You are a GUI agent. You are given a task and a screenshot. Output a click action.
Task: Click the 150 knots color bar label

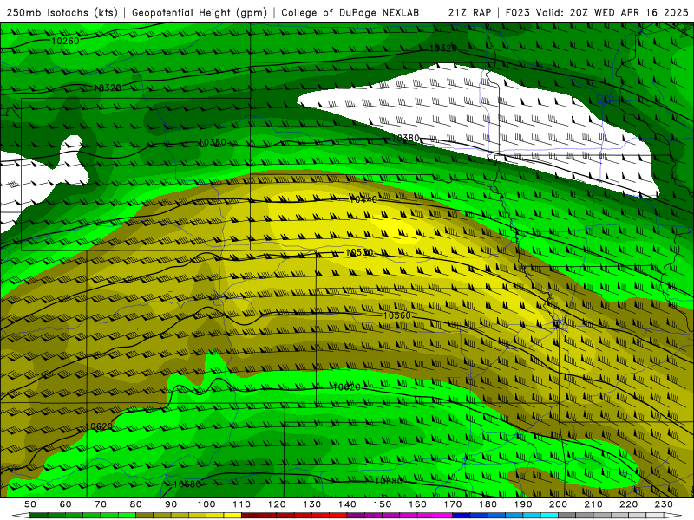tap(383, 504)
